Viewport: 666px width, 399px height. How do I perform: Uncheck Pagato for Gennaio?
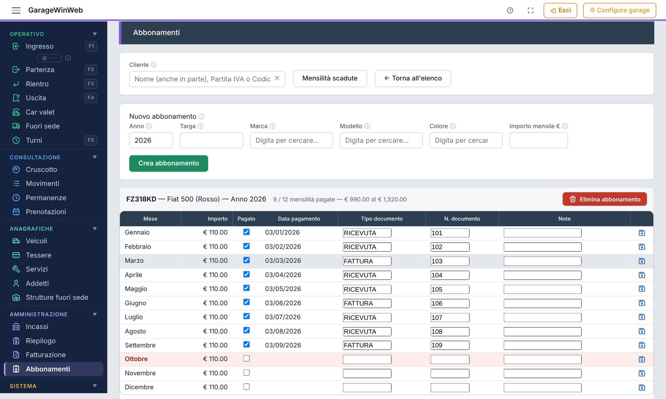(x=246, y=232)
